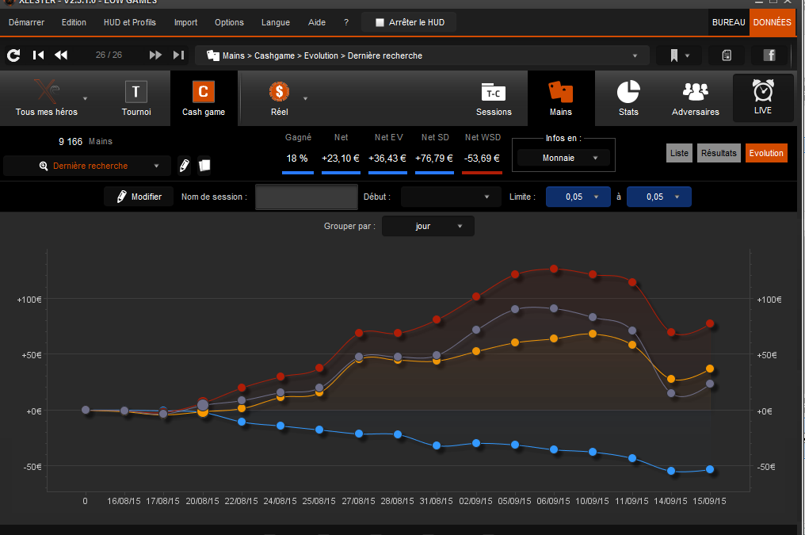Open the Adversaires view
Image resolution: width=805 pixels, height=535 pixels.
click(695, 98)
